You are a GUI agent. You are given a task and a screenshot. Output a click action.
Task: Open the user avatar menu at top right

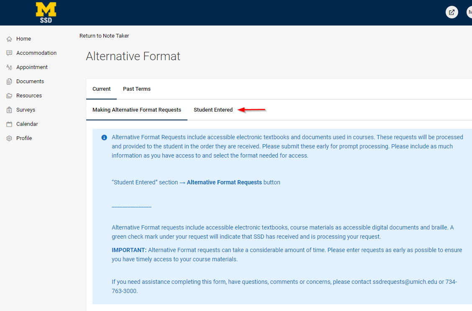point(469,12)
